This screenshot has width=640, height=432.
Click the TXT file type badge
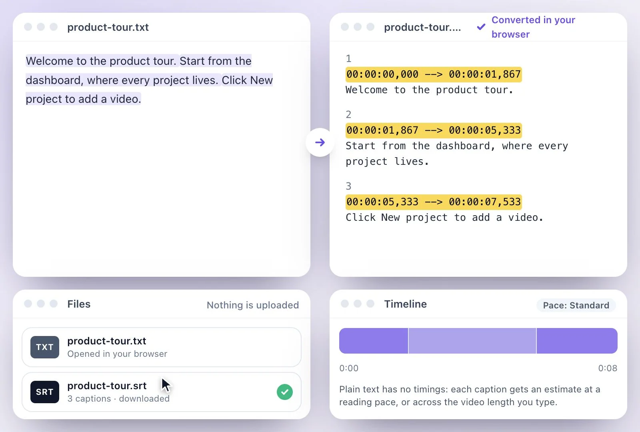click(x=45, y=347)
